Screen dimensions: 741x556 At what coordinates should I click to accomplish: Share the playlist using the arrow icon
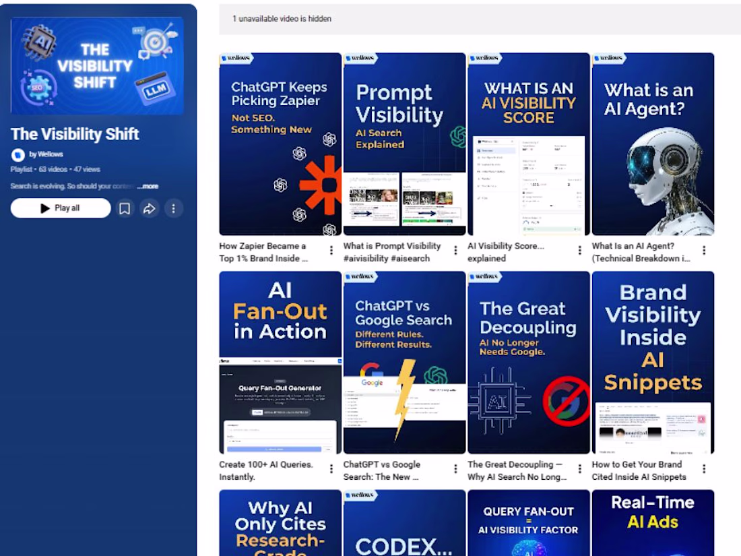click(x=150, y=208)
